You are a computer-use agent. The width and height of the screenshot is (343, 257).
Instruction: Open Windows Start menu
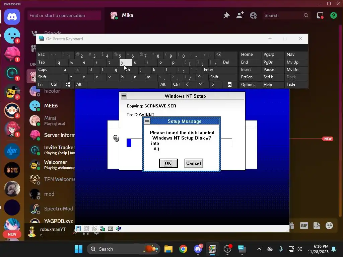click(78, 249)
